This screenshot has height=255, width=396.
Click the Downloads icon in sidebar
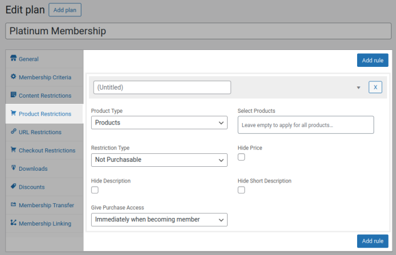point(14,168)
